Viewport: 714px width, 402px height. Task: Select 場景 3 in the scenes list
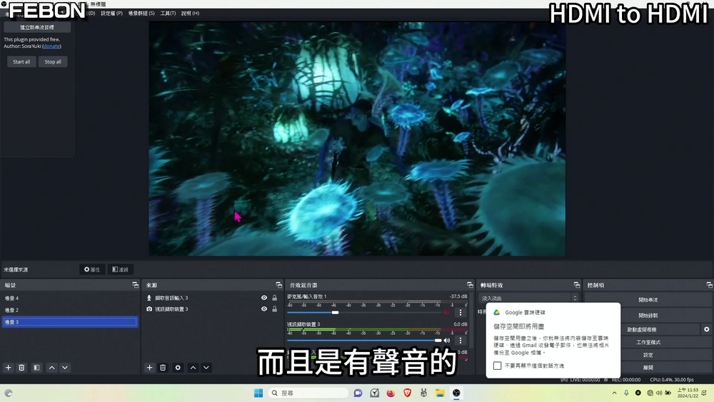point(70,322)
